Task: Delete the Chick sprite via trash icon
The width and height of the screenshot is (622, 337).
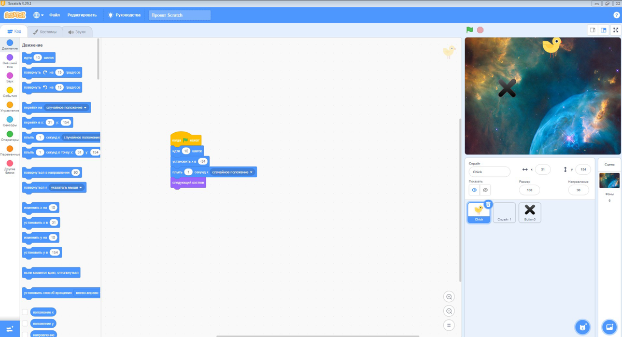Action: pyautogui.click(x=488, y=204)
